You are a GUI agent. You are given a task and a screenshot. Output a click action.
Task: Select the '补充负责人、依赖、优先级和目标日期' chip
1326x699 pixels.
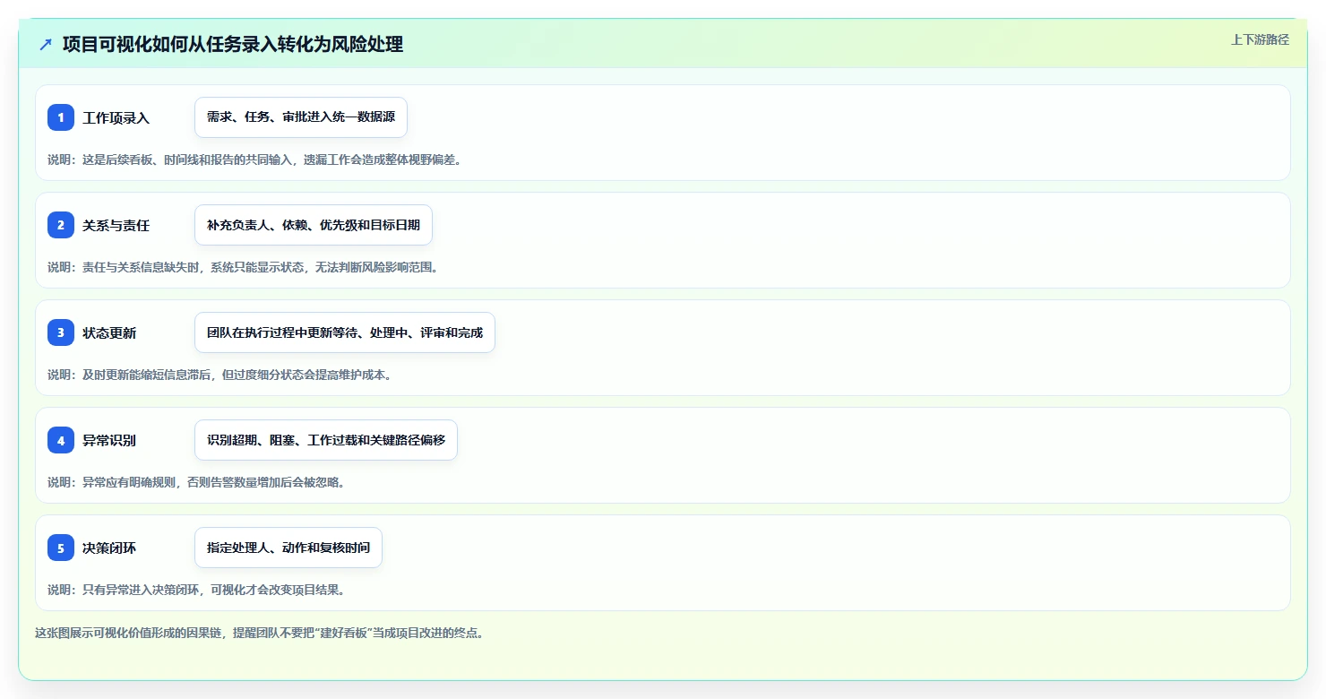point(314,225)
